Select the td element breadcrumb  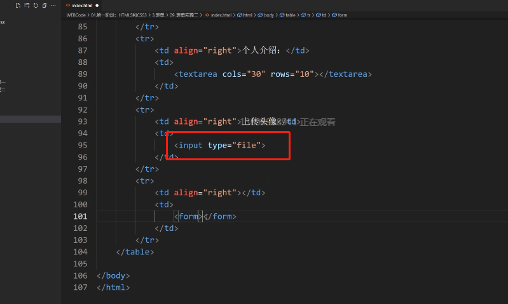[324, 15]
